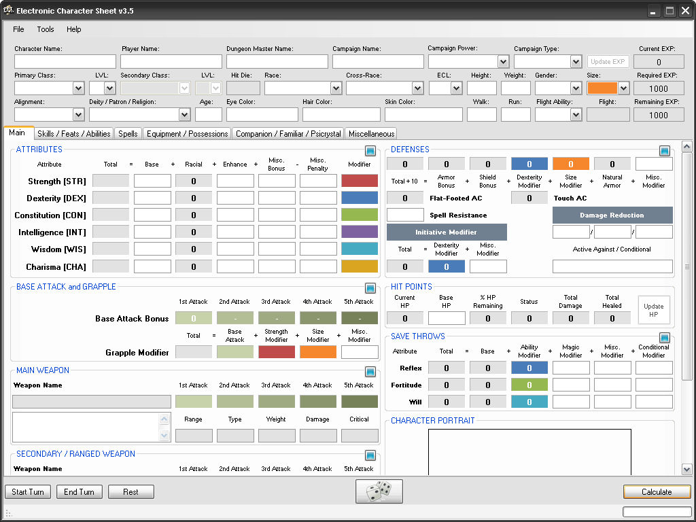Open Companion / Familiar / Psicrystal tab
The height and width of the screenshot is (522, 696).
pyautogui.click(x=288, y=134)
